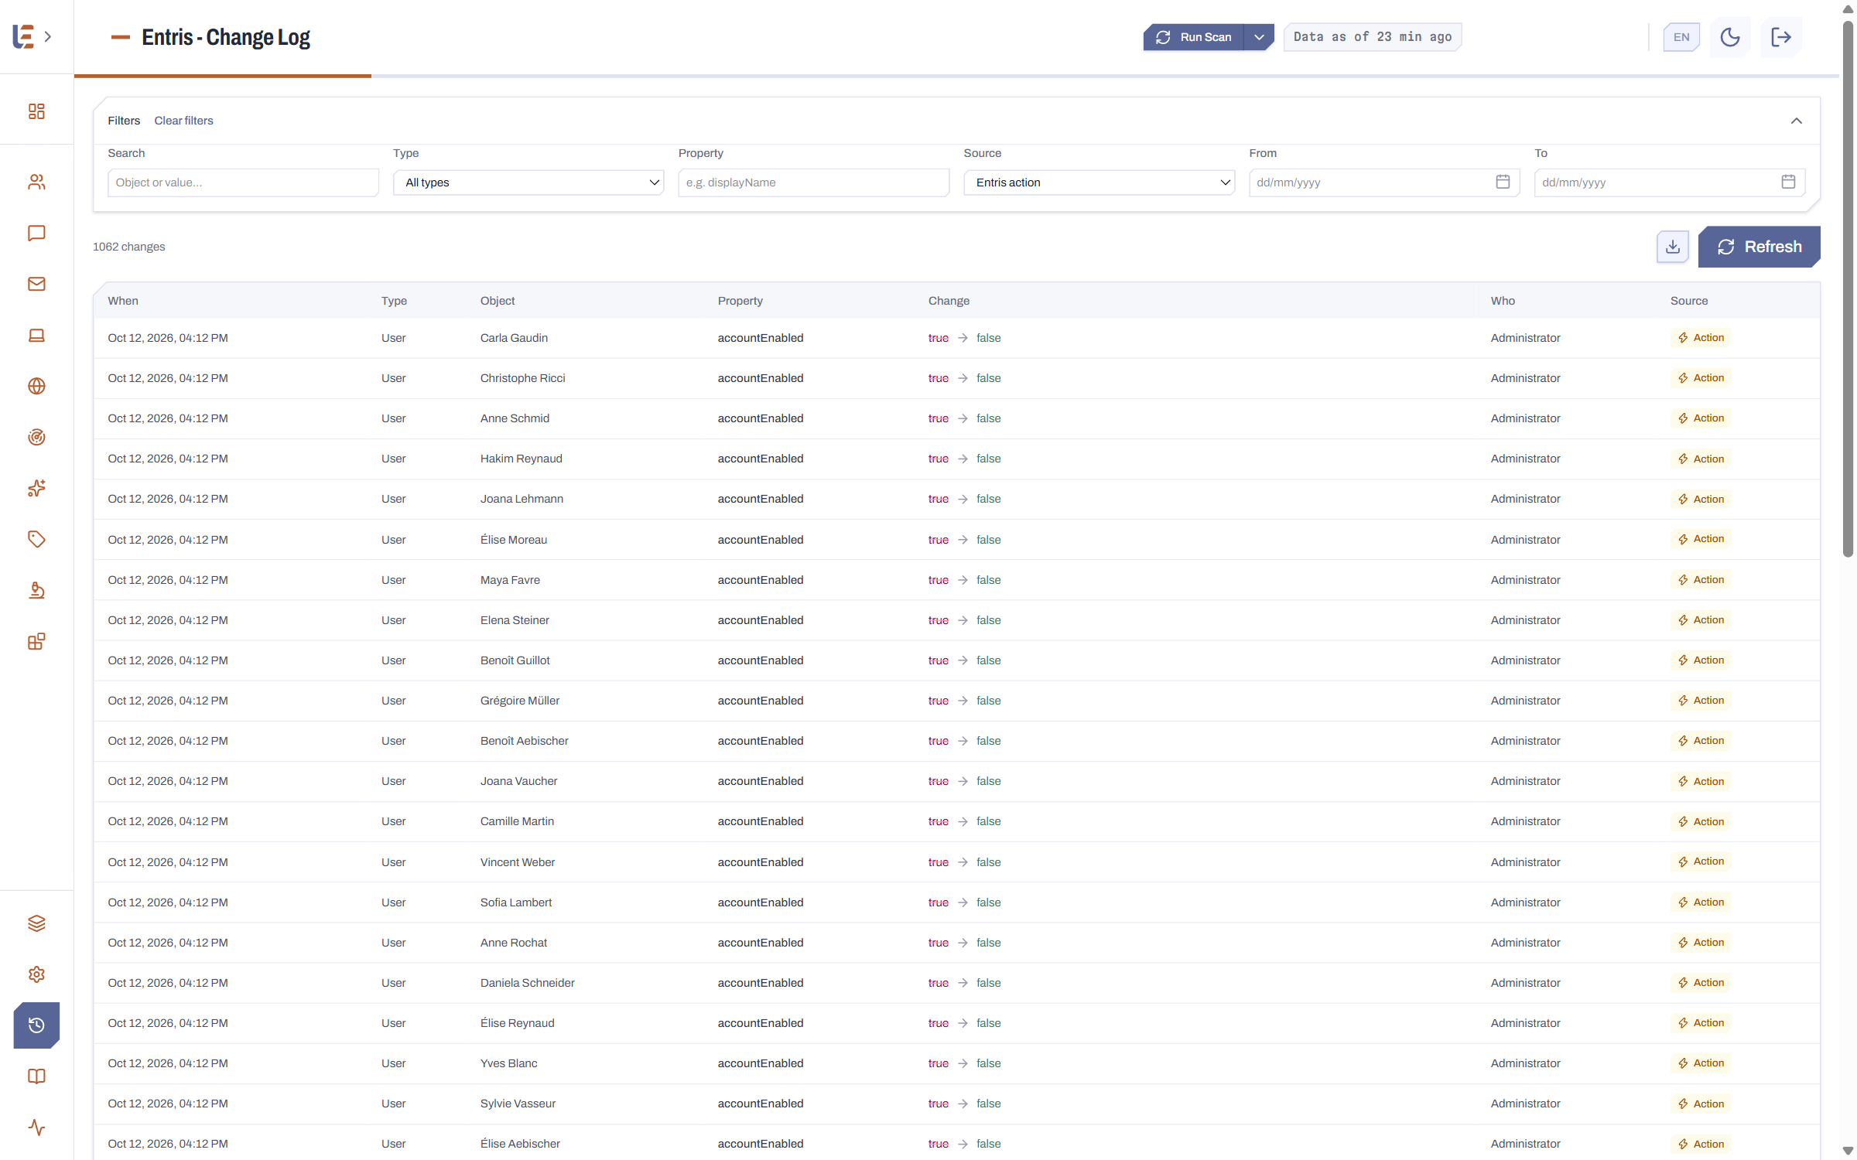Open the activity pulse icon in sidebar
The image size is (1857, 1160).
coord(36,1128)
